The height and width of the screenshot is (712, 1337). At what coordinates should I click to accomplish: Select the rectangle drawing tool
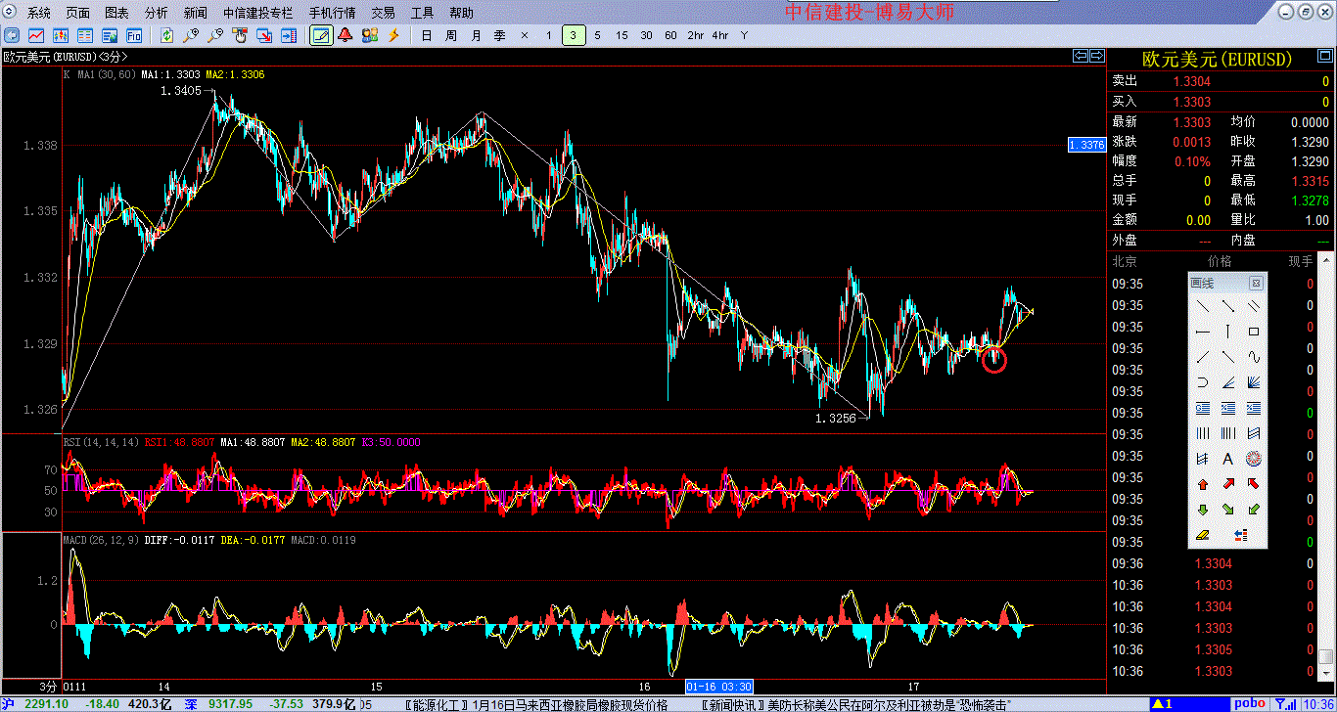coord(1253,332)
